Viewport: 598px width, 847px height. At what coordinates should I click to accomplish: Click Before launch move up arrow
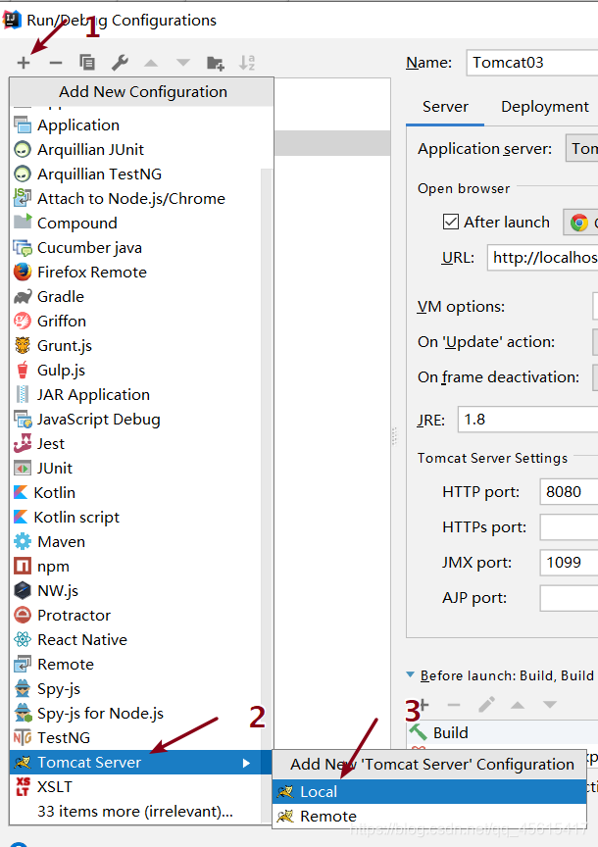coord(518,705)
